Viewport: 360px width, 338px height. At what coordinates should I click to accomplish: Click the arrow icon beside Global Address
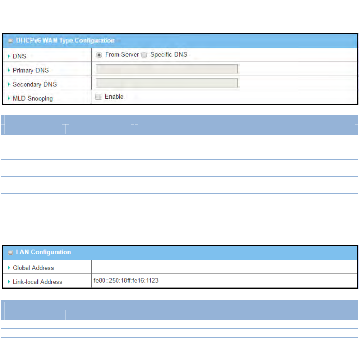pyautogui.click(x=9, y=268)
